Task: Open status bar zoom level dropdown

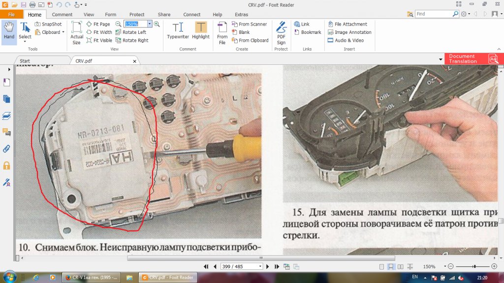Action: pyautogui.click(x=445, y=267)
